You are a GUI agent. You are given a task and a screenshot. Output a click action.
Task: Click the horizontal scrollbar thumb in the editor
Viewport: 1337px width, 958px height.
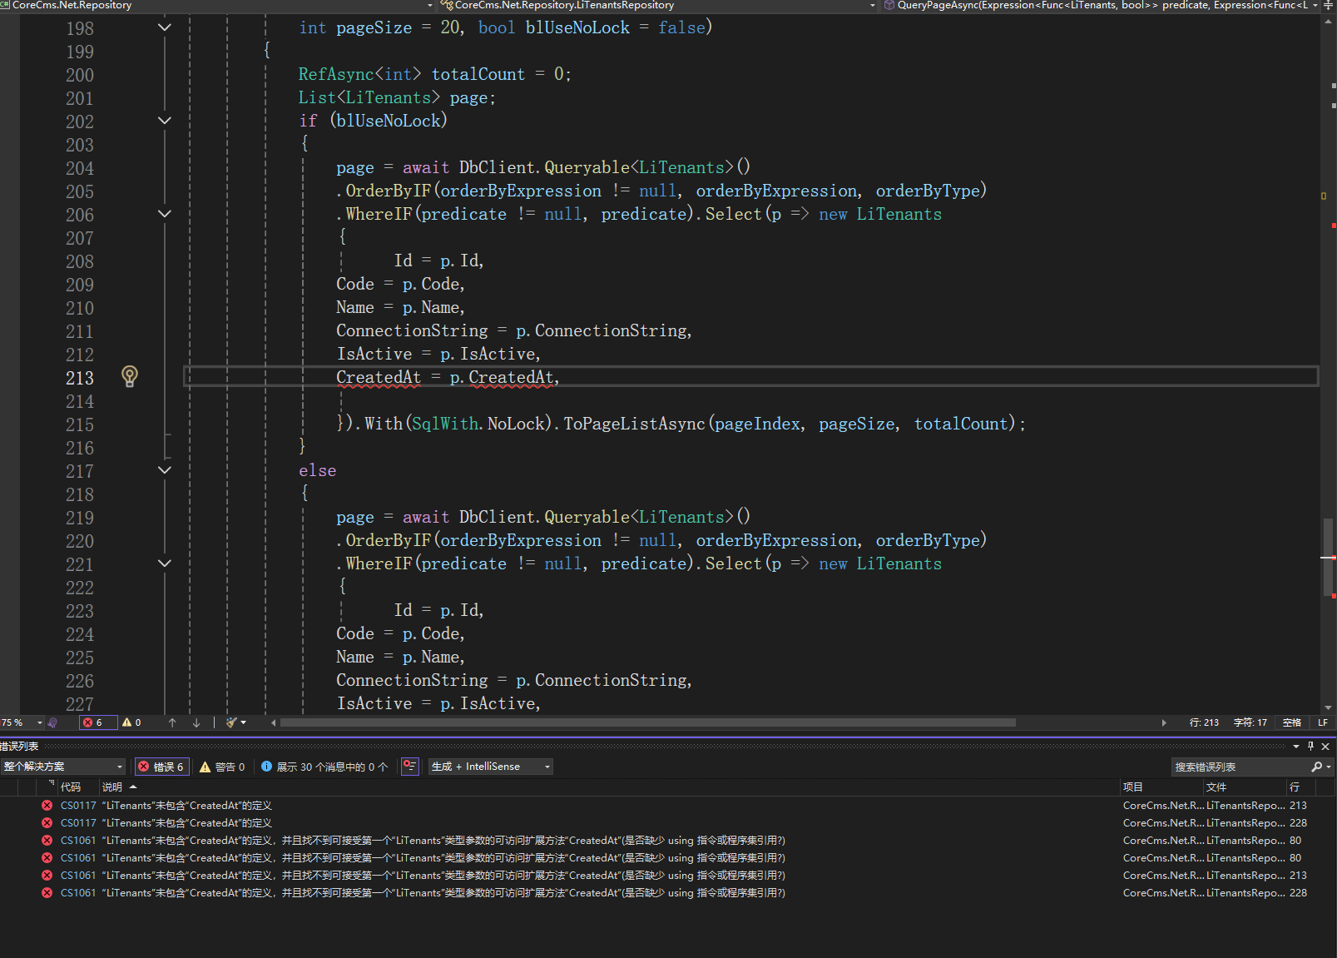[647, 722]
